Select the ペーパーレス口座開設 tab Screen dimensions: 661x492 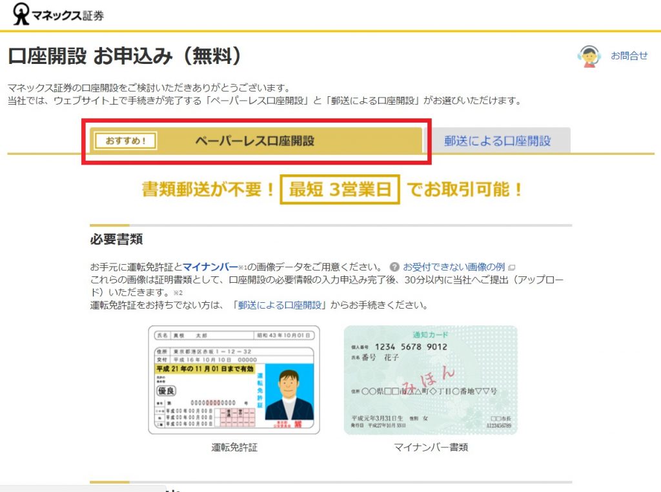256,140
